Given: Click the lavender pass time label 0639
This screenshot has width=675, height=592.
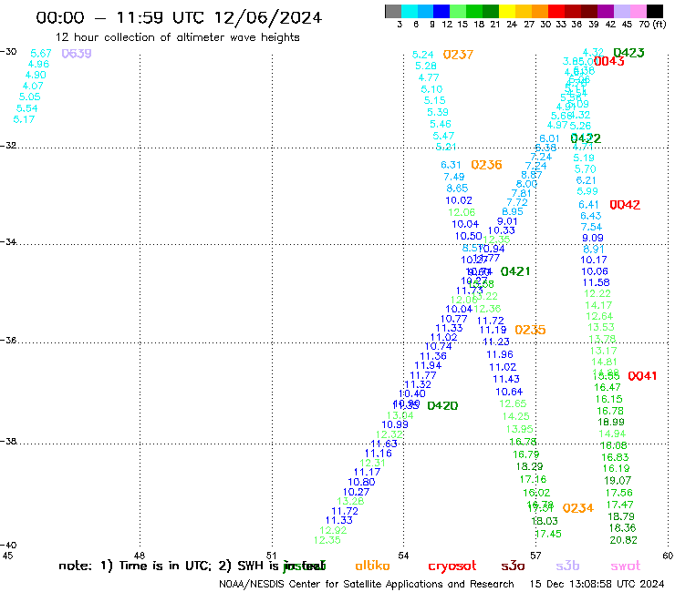Looking at the screenshot, I should (77, 54).
